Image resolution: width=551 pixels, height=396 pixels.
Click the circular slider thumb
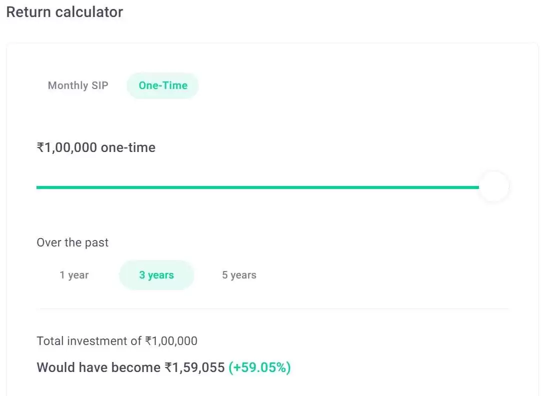click(x=493, y=186)
